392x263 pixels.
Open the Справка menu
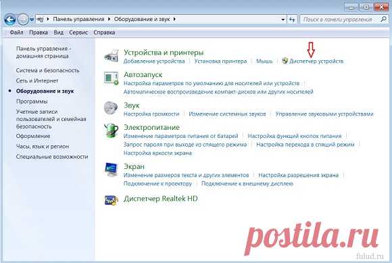click(x=104, y=32)
